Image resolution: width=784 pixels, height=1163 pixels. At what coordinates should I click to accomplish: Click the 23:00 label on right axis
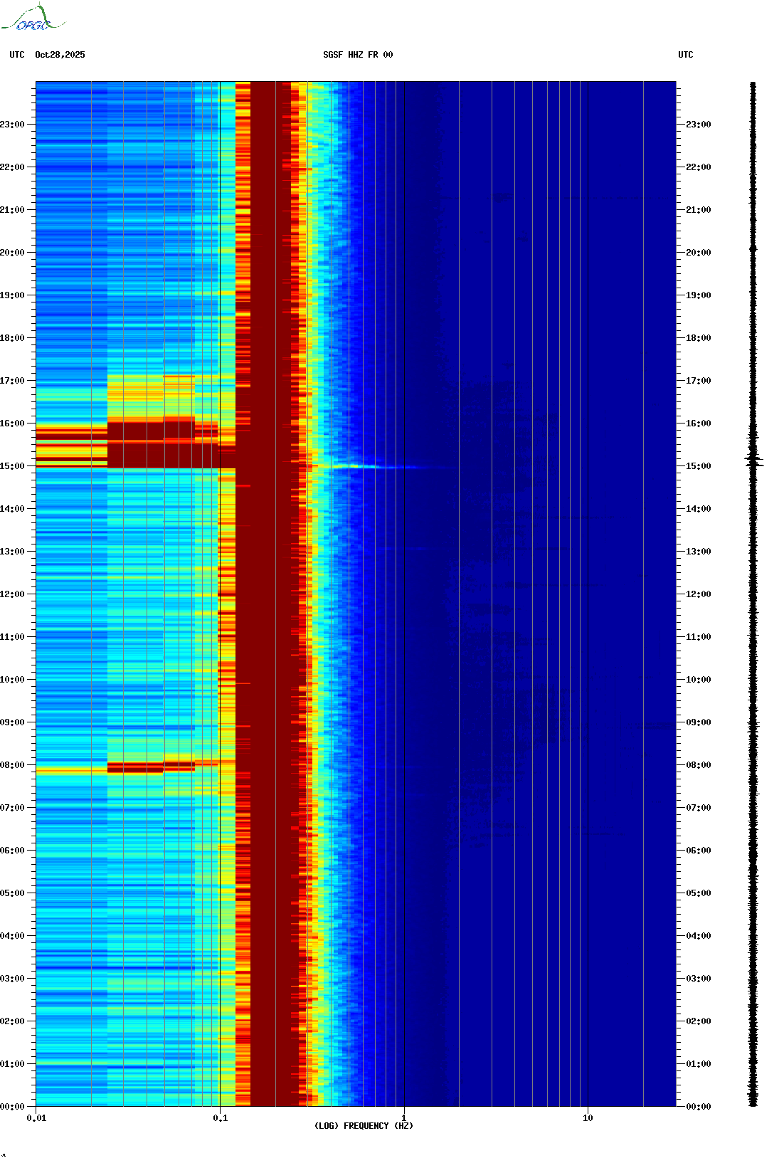pyautogui.click(x=698, y=125)
